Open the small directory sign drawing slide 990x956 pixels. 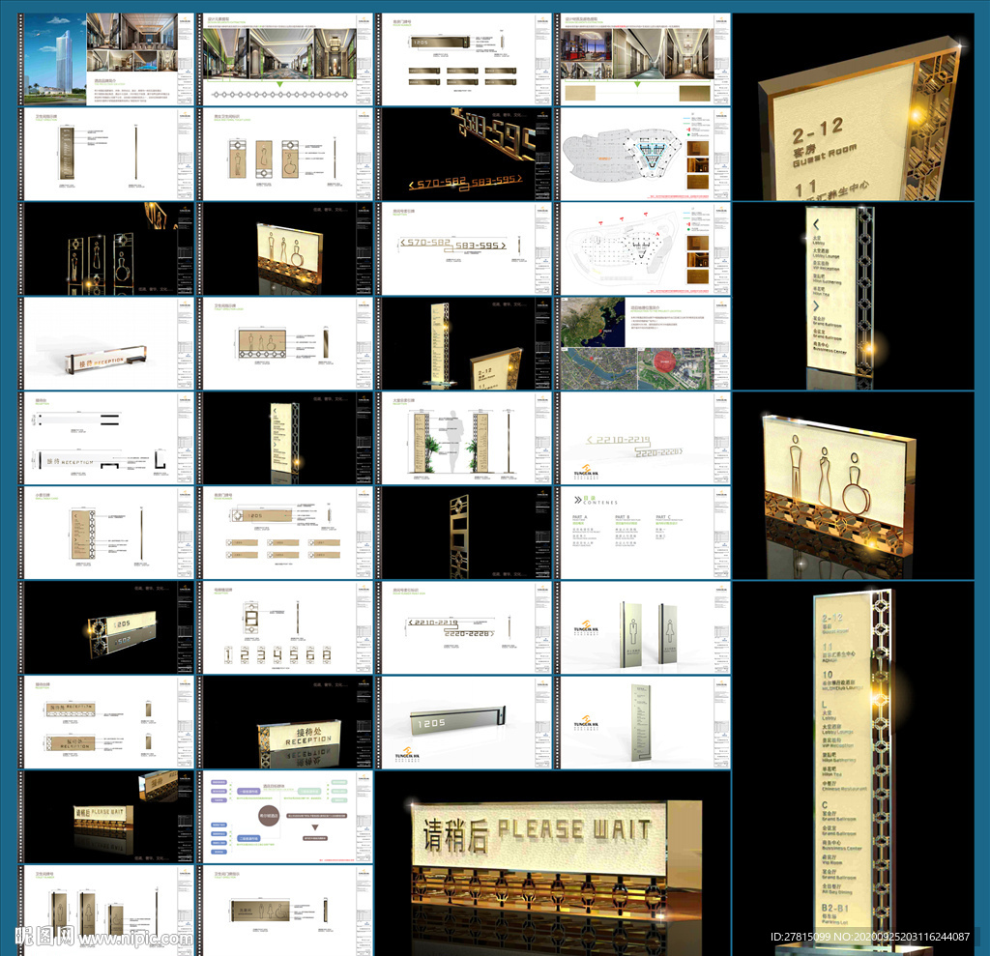click(x=106, y=533)
